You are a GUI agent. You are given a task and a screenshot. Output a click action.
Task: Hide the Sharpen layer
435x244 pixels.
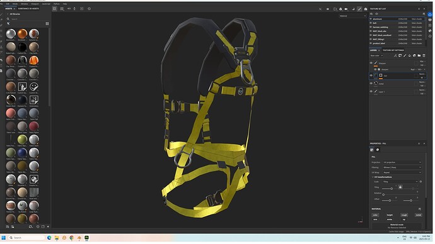pyautogui.click(x=371, y=63)
